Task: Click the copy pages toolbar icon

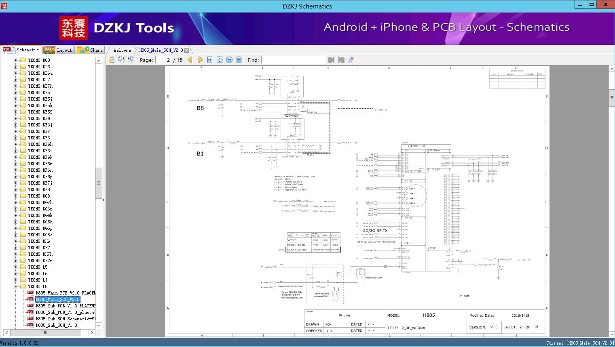Action: pos(112,60)
